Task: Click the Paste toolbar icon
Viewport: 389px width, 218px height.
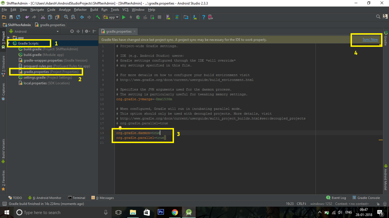Action: [x=57, y=17]
